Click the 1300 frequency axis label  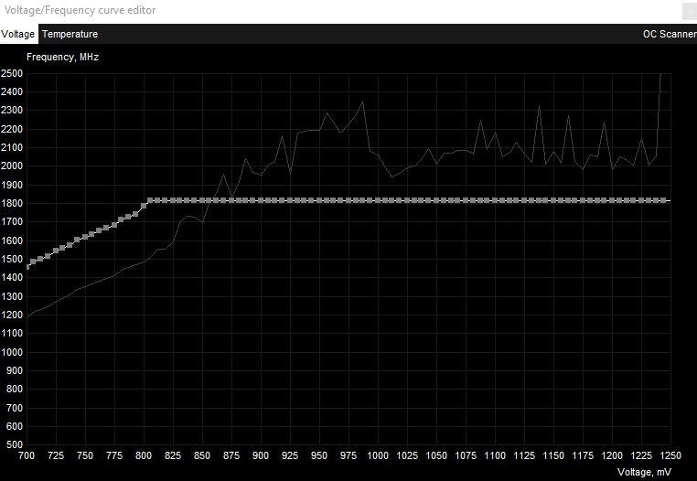point(12,296)
